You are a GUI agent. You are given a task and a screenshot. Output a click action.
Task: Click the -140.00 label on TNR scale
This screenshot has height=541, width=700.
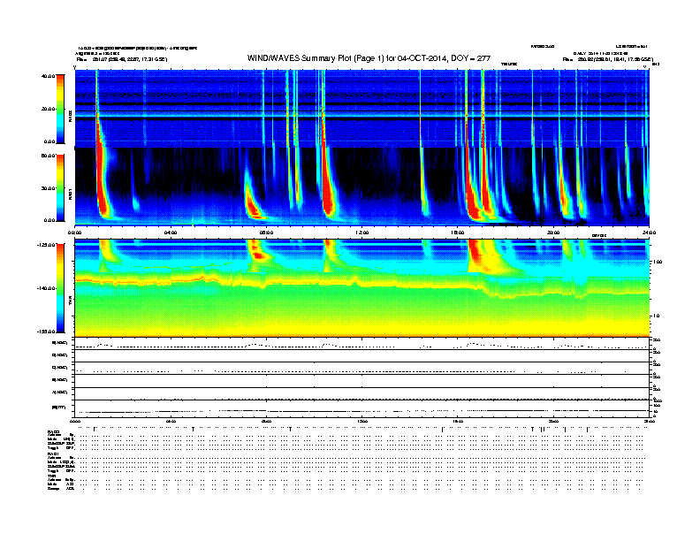pos(46,288)
